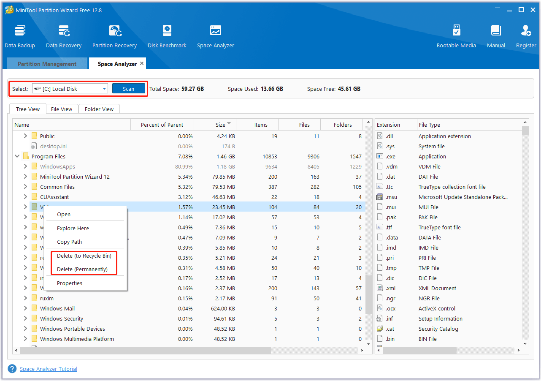
Task: Open the Data Backup tool
Action: pos(19,35)
